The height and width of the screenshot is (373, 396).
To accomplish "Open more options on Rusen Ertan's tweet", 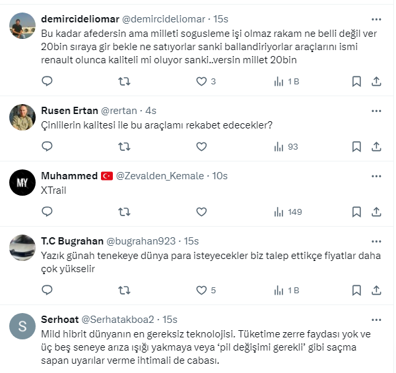I will tap(376, 111).
